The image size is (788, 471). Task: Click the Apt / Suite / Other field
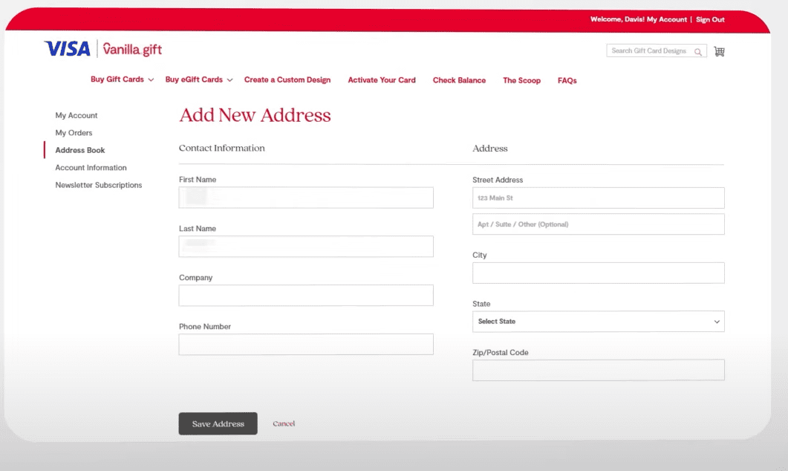(x=598, y=224)
